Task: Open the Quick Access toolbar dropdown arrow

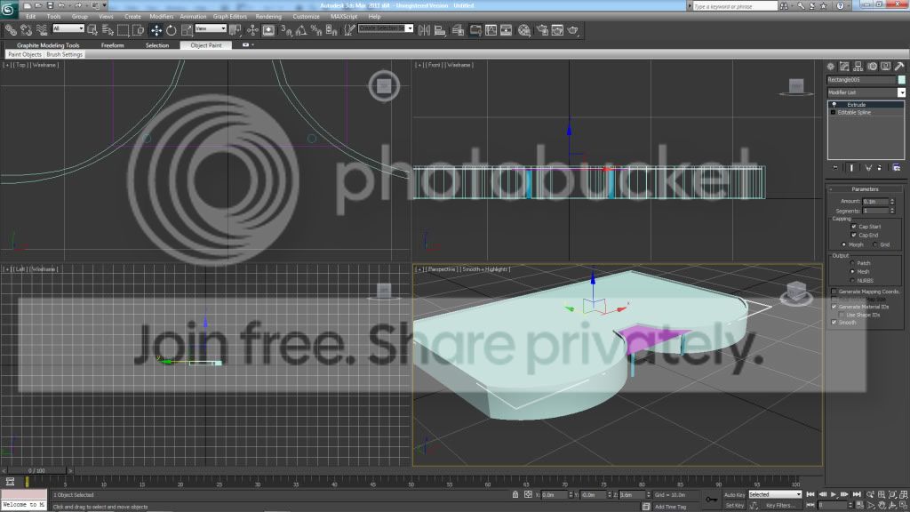Action: coord(105,5)
